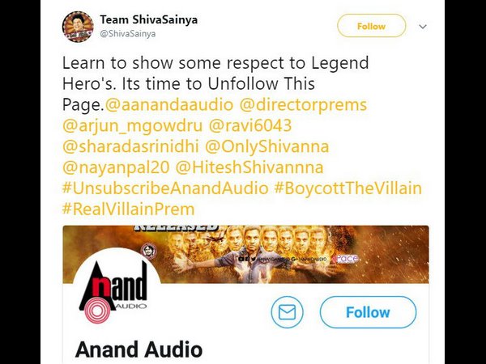Visit the @ravi6043 mention

point(250,125)
